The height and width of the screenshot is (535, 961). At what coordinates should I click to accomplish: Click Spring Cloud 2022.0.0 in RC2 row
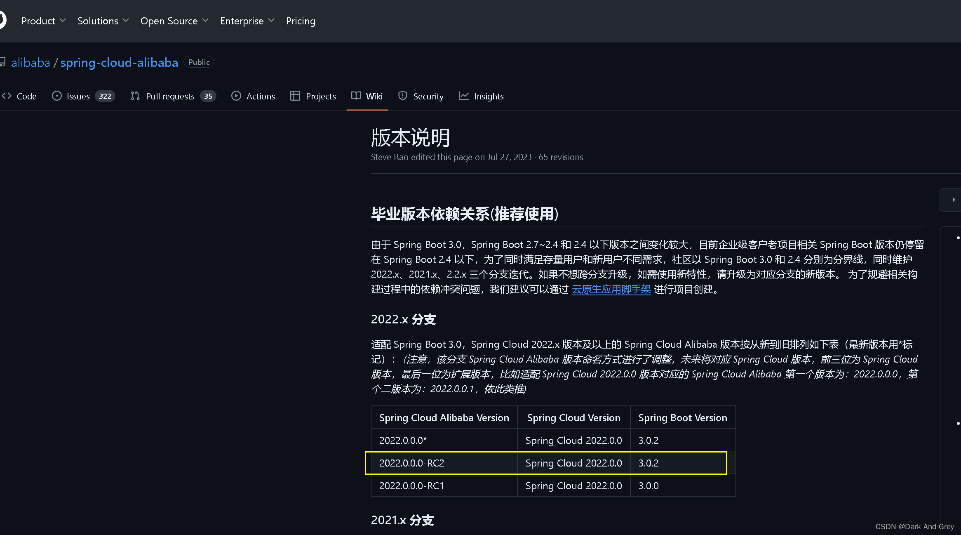pos(573,463)
